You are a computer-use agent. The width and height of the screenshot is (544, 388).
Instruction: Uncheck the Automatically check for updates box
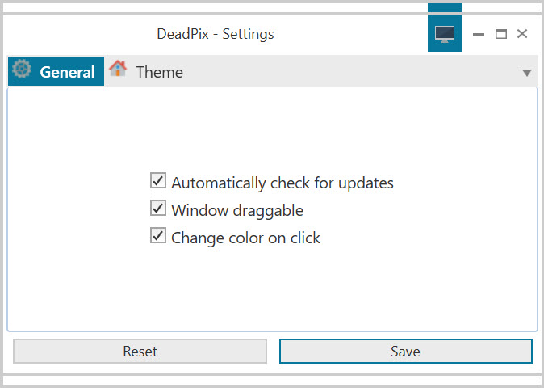click(158, 180)
